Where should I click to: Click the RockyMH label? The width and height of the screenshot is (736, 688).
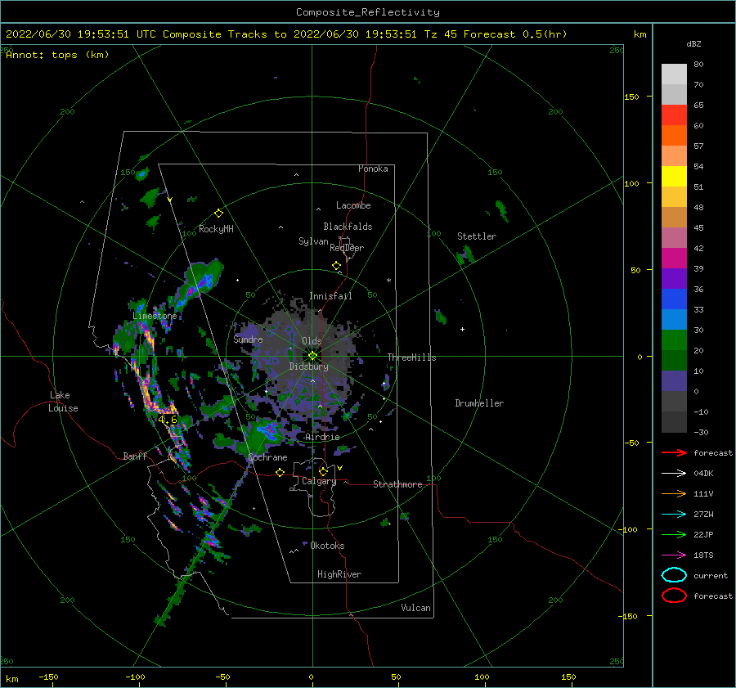216,229
